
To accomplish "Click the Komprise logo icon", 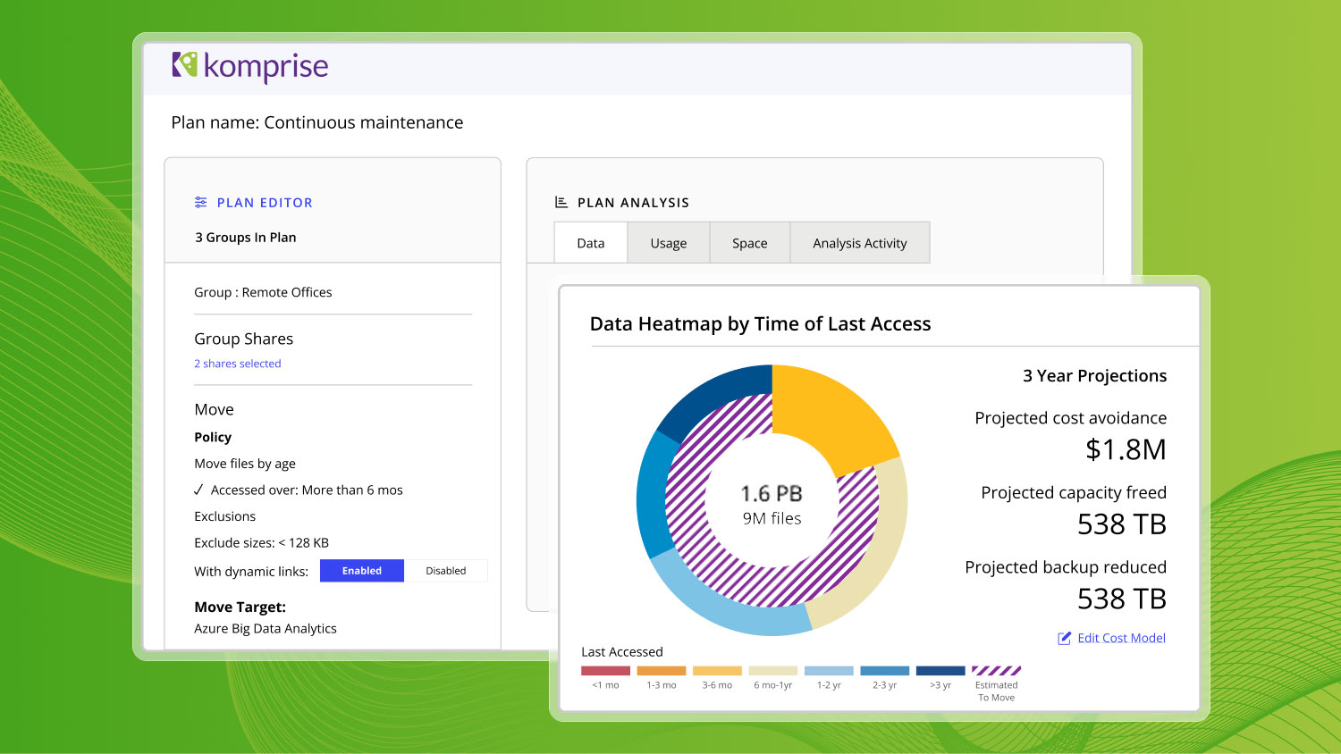I will 185,64.
